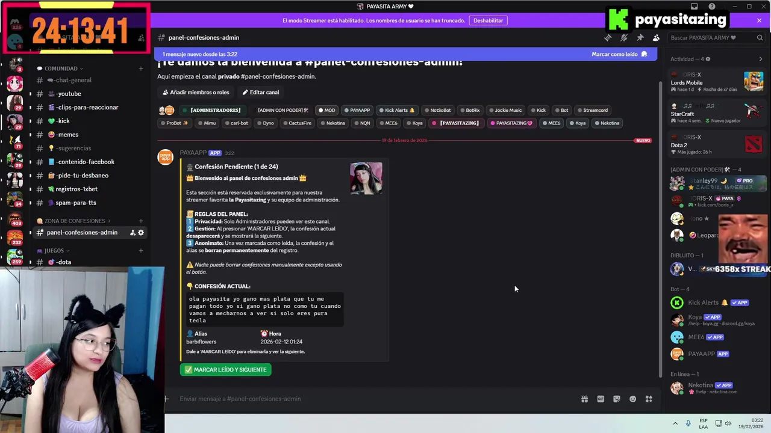Viewport: 771px width, 433px height.
Task: Open the Dota 2 activity card
Action: [x=717, y=144]
